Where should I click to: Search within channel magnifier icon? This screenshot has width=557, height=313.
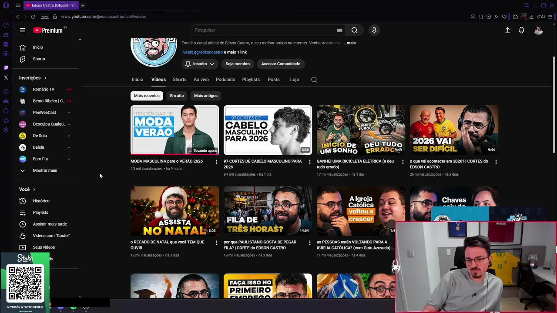click(x=314, y=80)
